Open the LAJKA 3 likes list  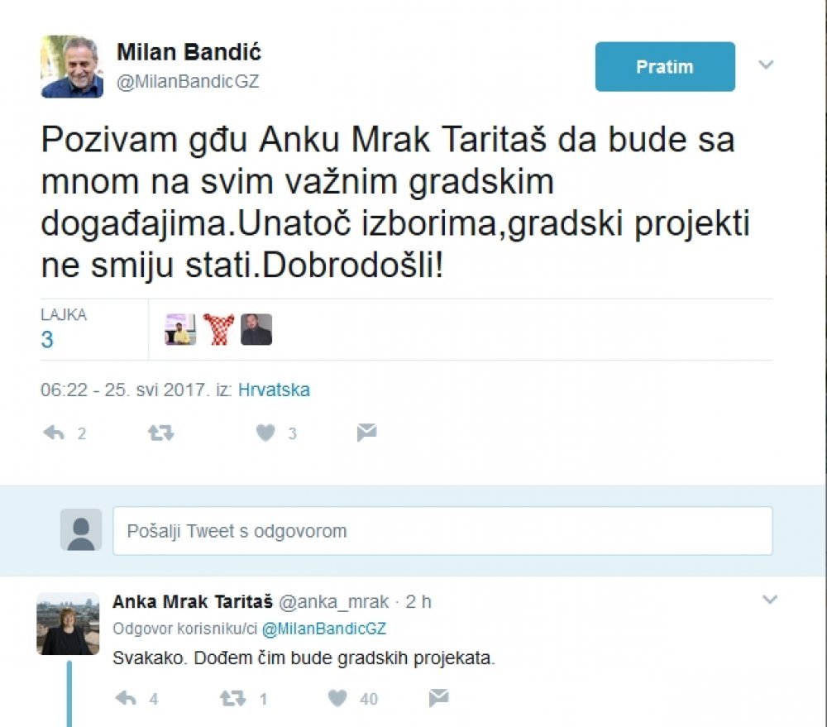tap(64, 328)
